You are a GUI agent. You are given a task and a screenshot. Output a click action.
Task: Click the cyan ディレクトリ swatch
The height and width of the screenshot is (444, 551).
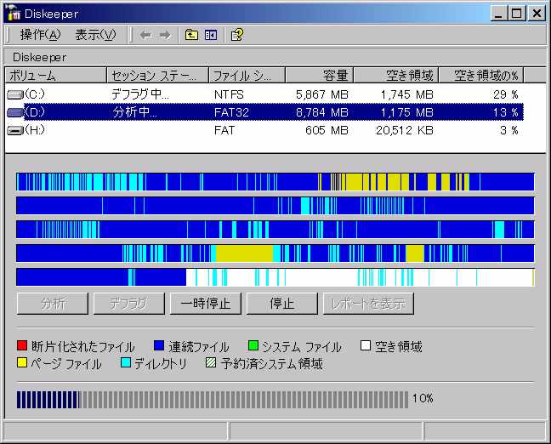pos(126,362)
